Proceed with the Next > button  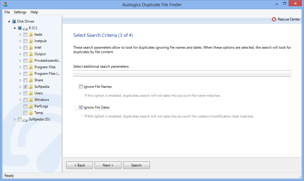click(x=108, y=165)
